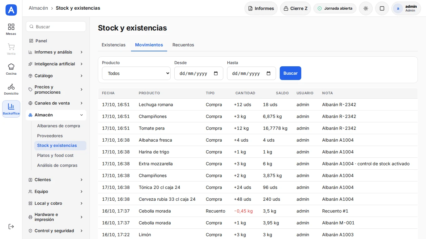Click Almacén in the breadcrumb

click(38, 8)
